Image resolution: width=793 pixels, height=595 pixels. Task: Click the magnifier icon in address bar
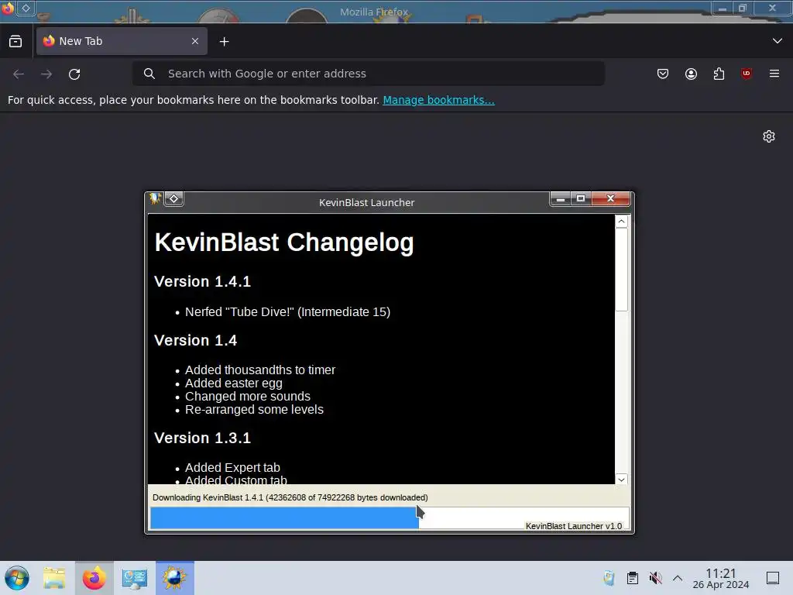(149, 74)
